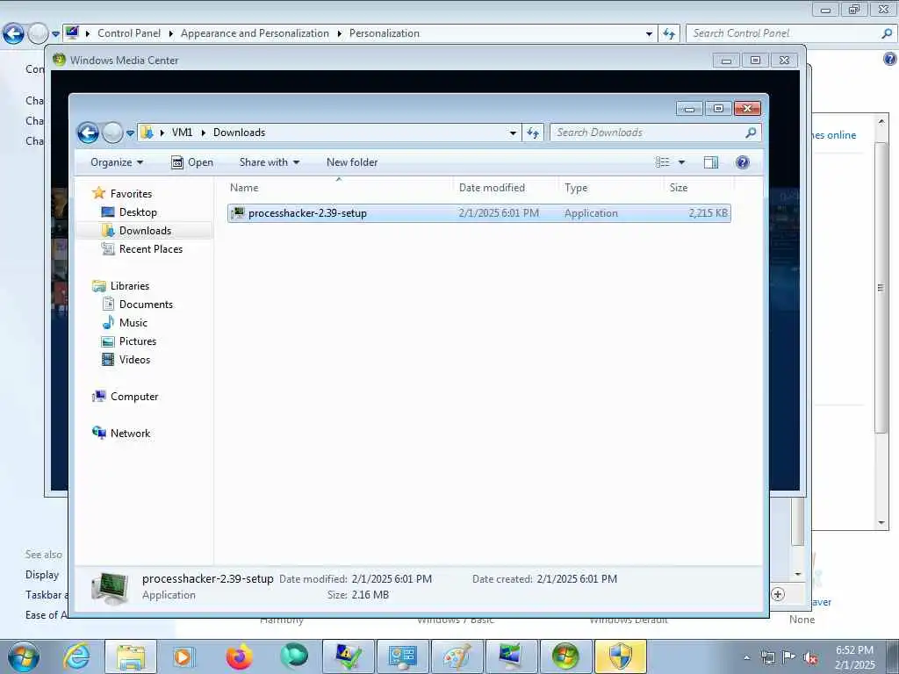The width and height of the screenshot is (899, 674).
Task: Refresh Control Panel address bar
Action: pyautogui.click(x=669, y=34)
